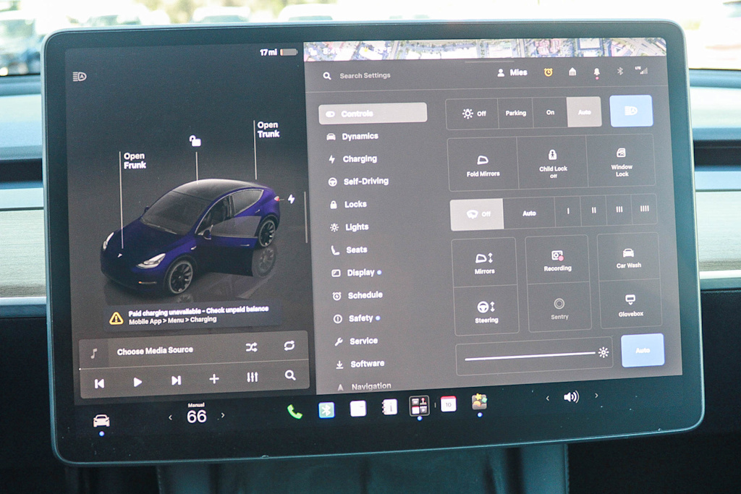This screenshot has width=741, height=494.
Task: Set the wipers to Auto
Action: 529,213
